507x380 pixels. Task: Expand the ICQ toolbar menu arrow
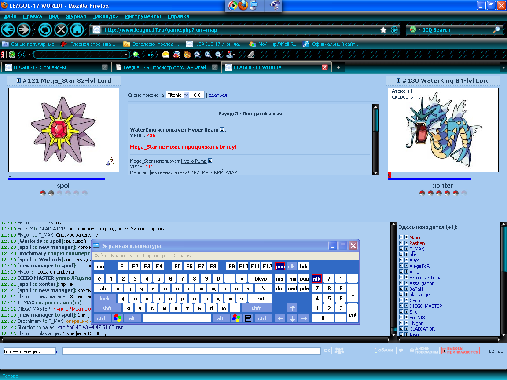(x=29, y=55)
